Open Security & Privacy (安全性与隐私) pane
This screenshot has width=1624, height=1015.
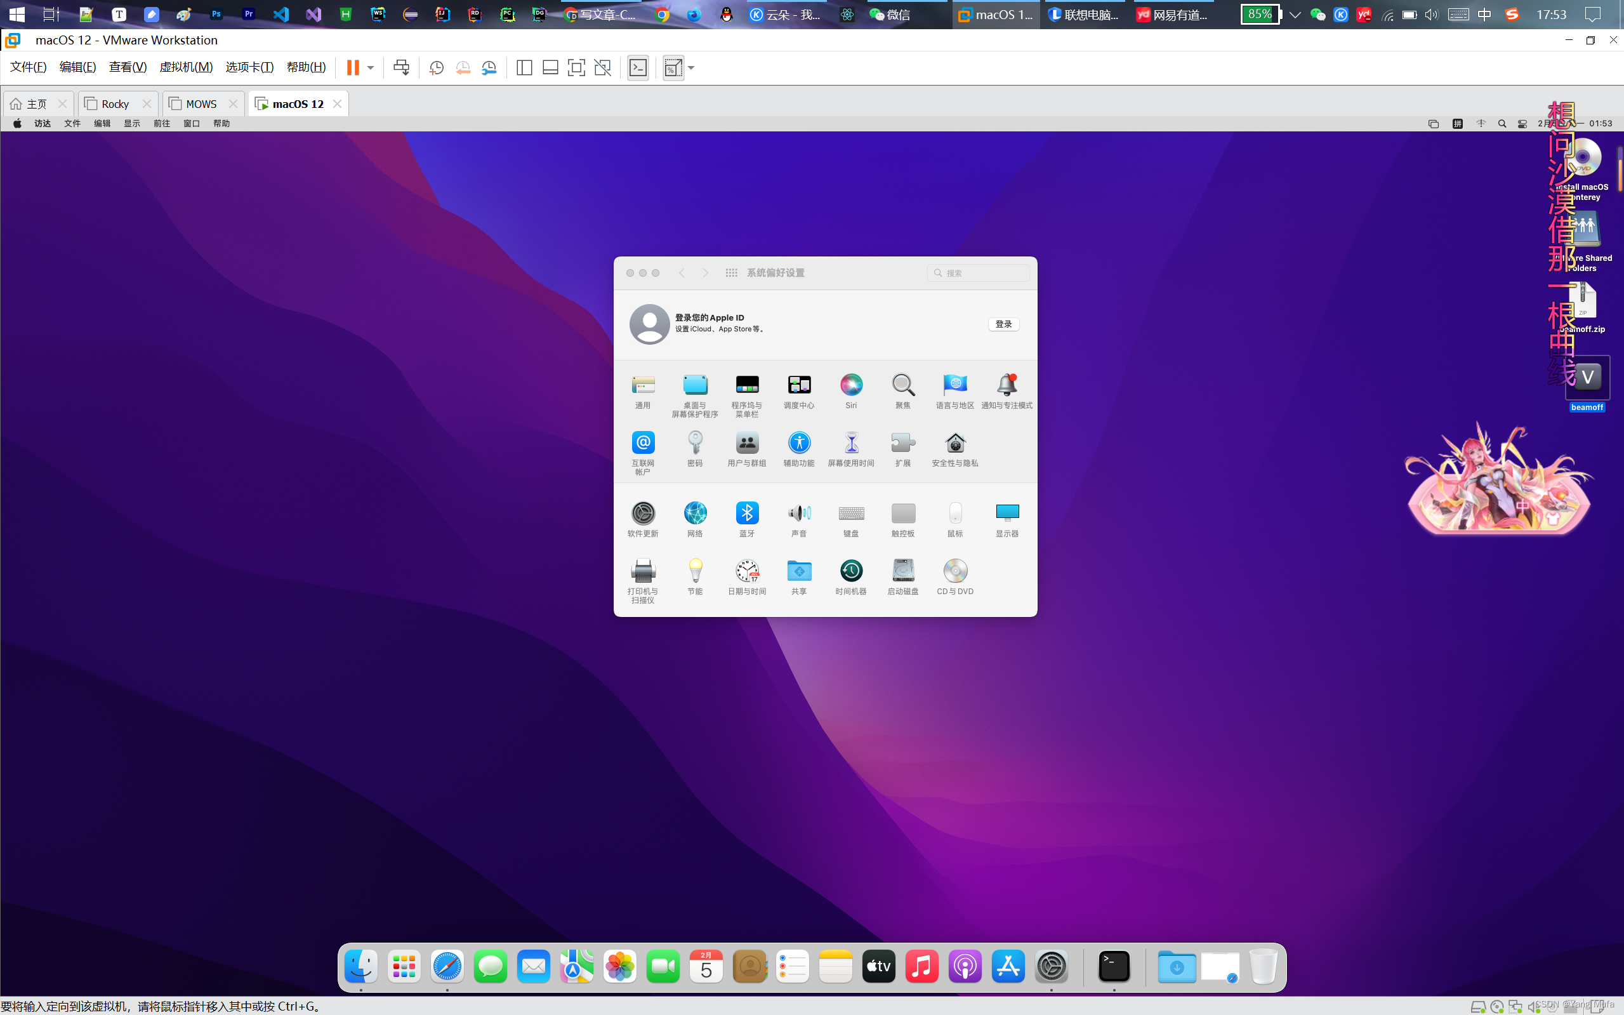pos(955,443)
